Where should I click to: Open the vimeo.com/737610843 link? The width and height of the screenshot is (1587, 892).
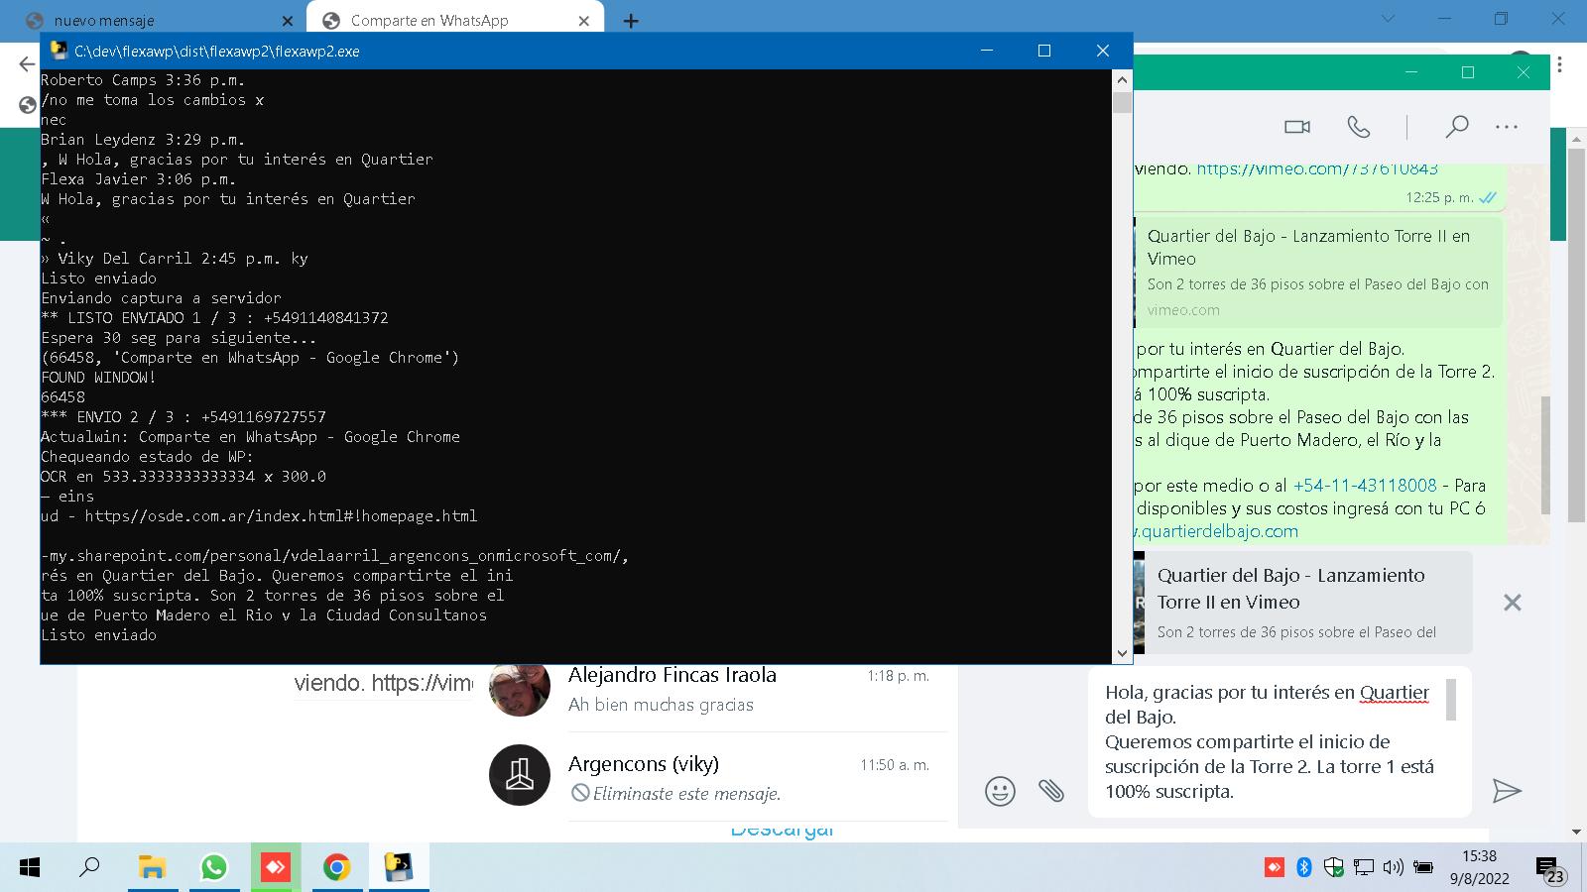[1317, 168]
